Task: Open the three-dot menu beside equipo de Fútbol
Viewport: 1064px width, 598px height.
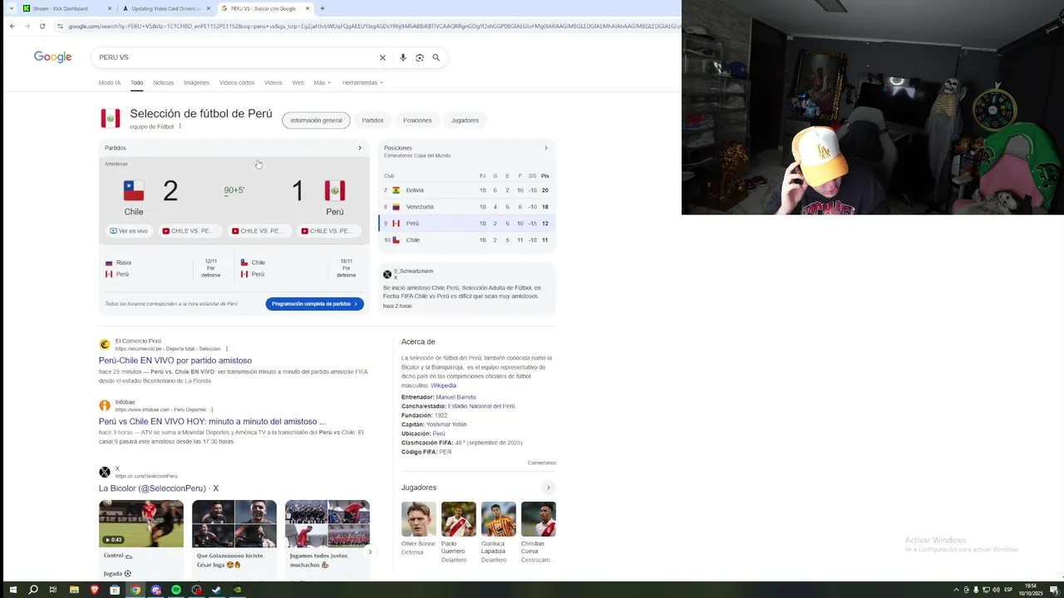Action: click(180, 126)
